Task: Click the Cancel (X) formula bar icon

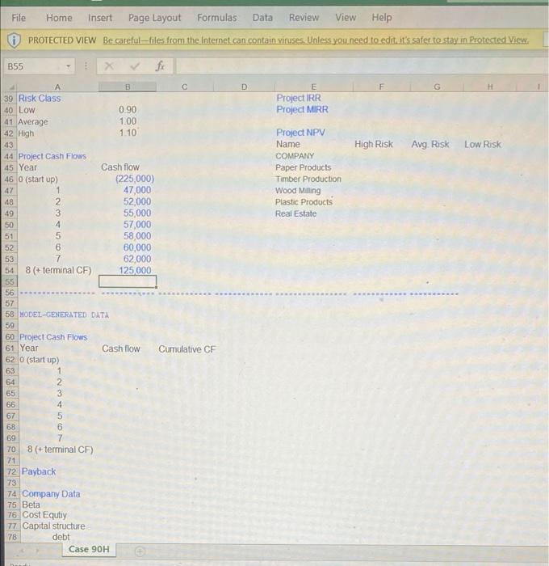Action: (109, 66)
